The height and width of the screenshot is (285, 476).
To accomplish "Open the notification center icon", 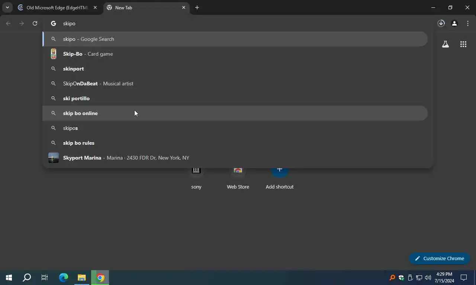I will click(x=464, y=278).
